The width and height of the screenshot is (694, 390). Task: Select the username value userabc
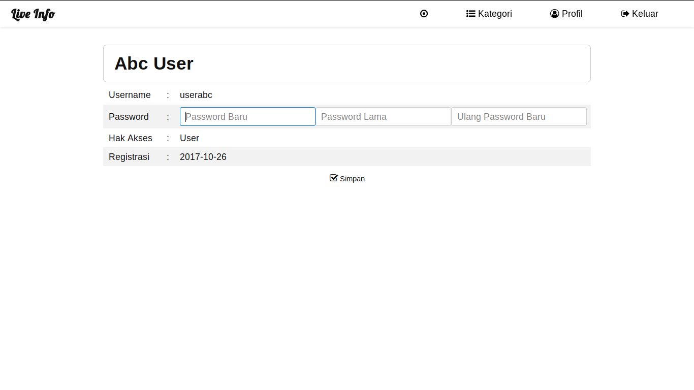point(196,95)
